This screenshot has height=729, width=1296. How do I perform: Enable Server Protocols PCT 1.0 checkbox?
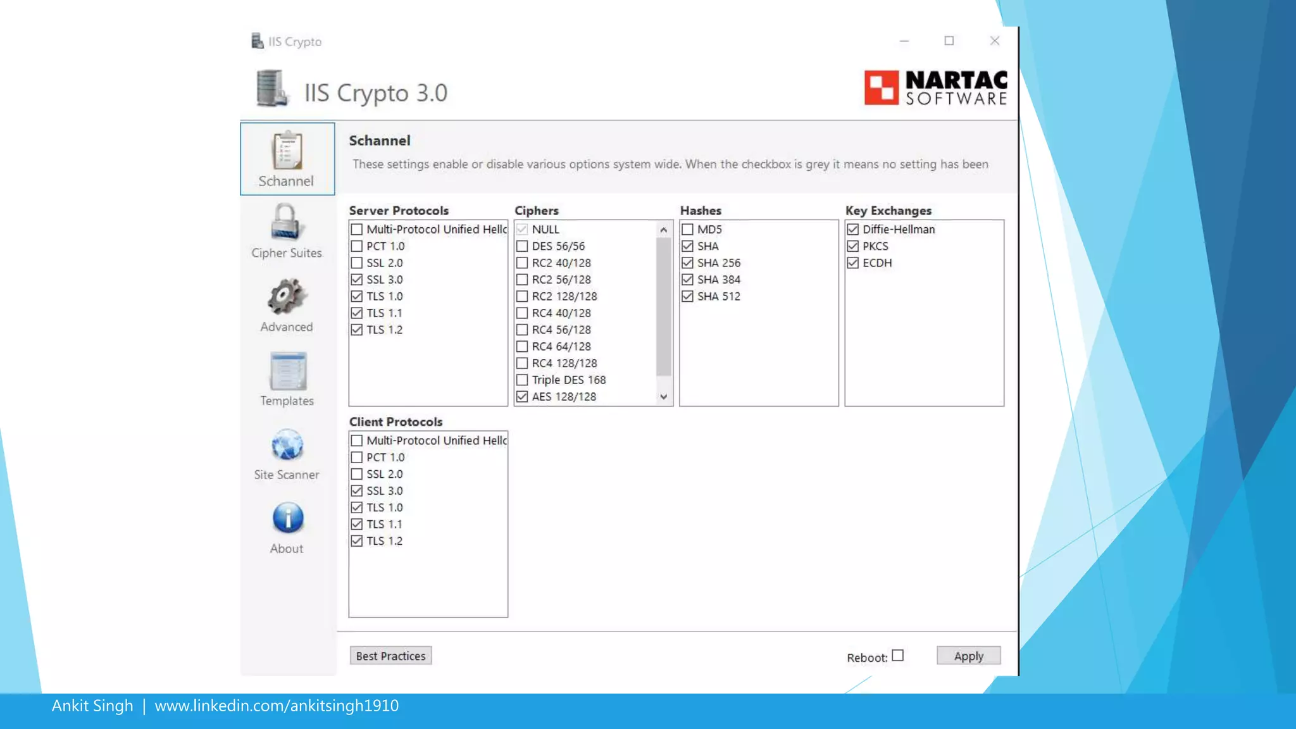click(x=357, y=246)
